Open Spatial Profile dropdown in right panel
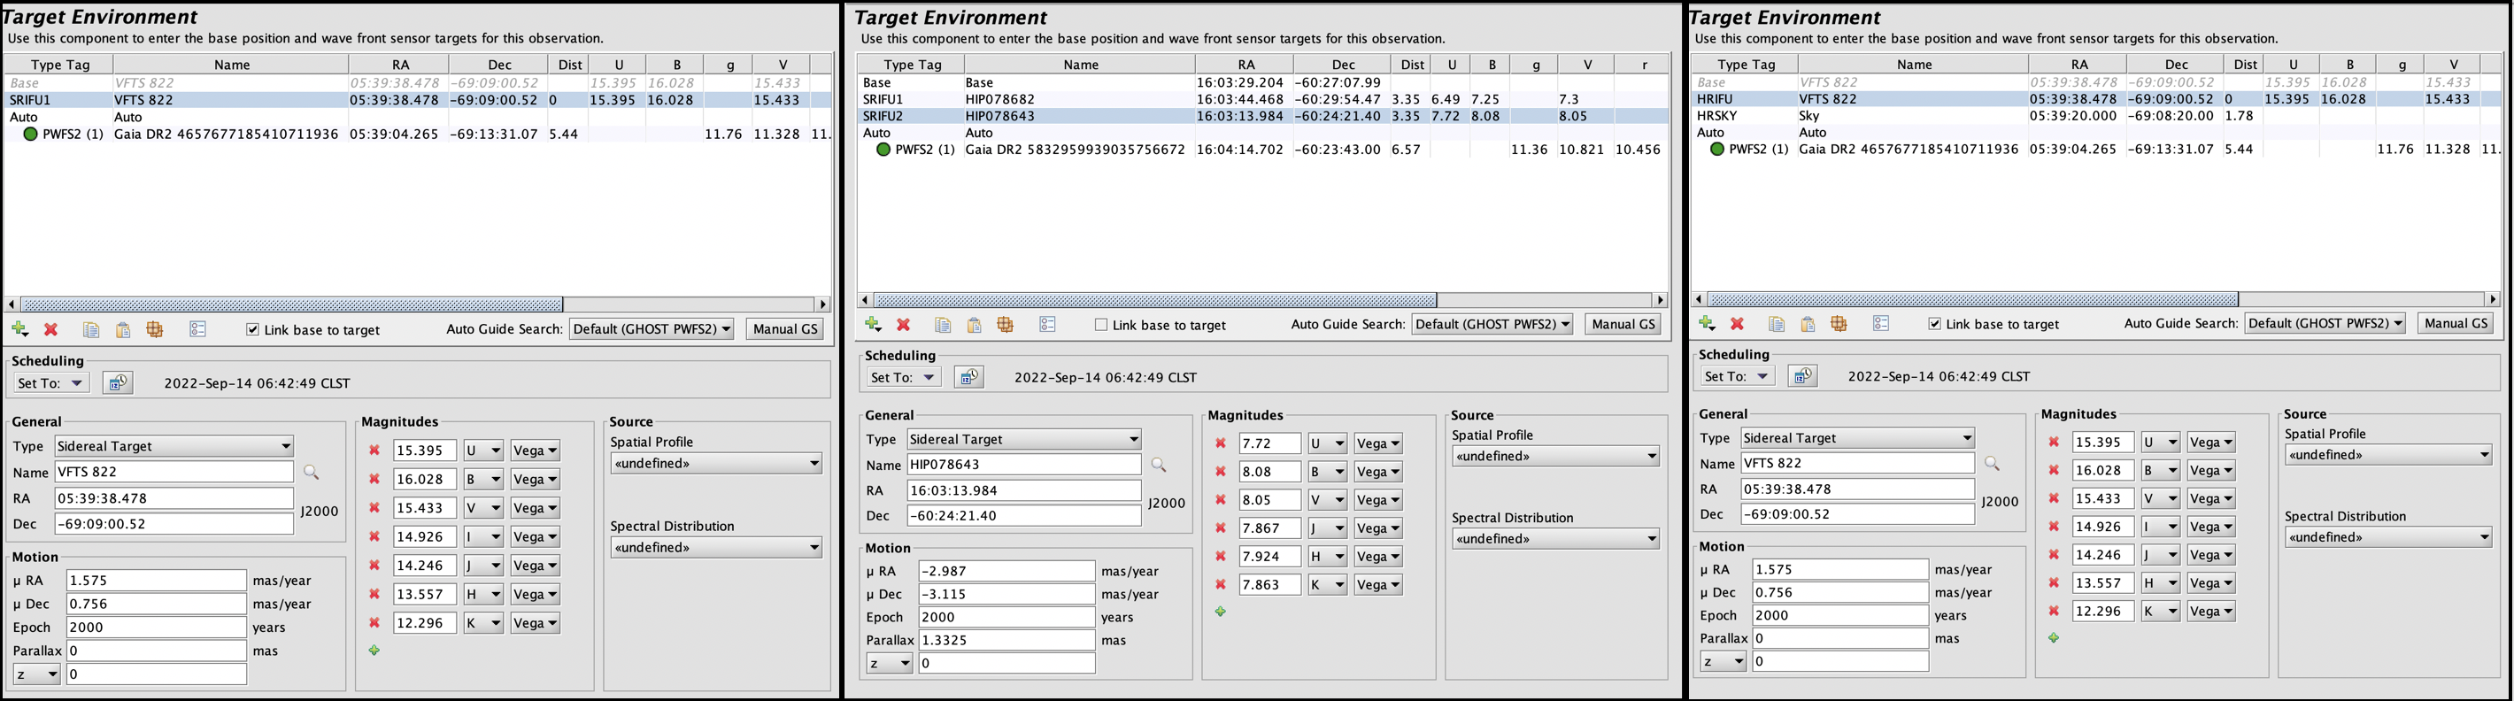Screen dimensions: 2514x701 2388,455
